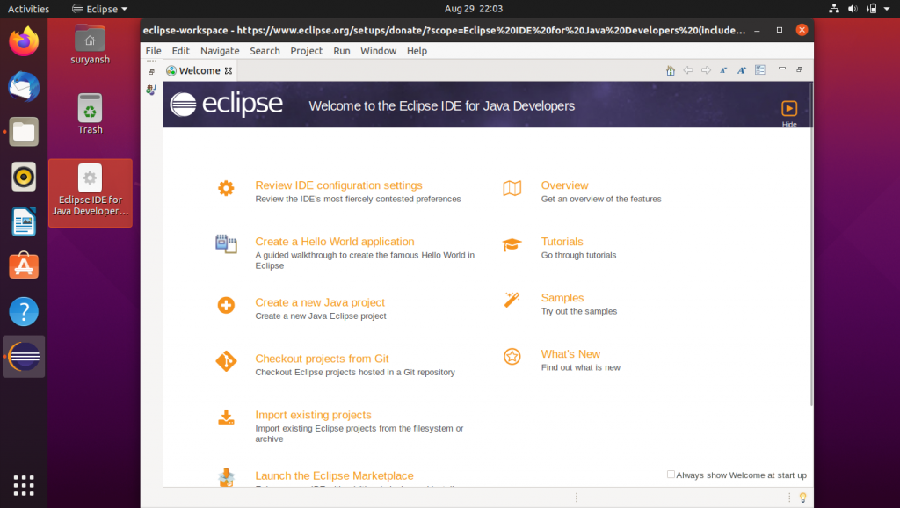This screenshot has height=508, width=900.
Task: Open the clock and calendar dropdown
Action: (x=473, y=9)
